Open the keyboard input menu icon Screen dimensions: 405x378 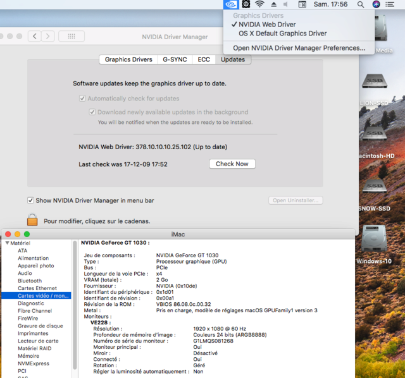(x=302, y=4)
